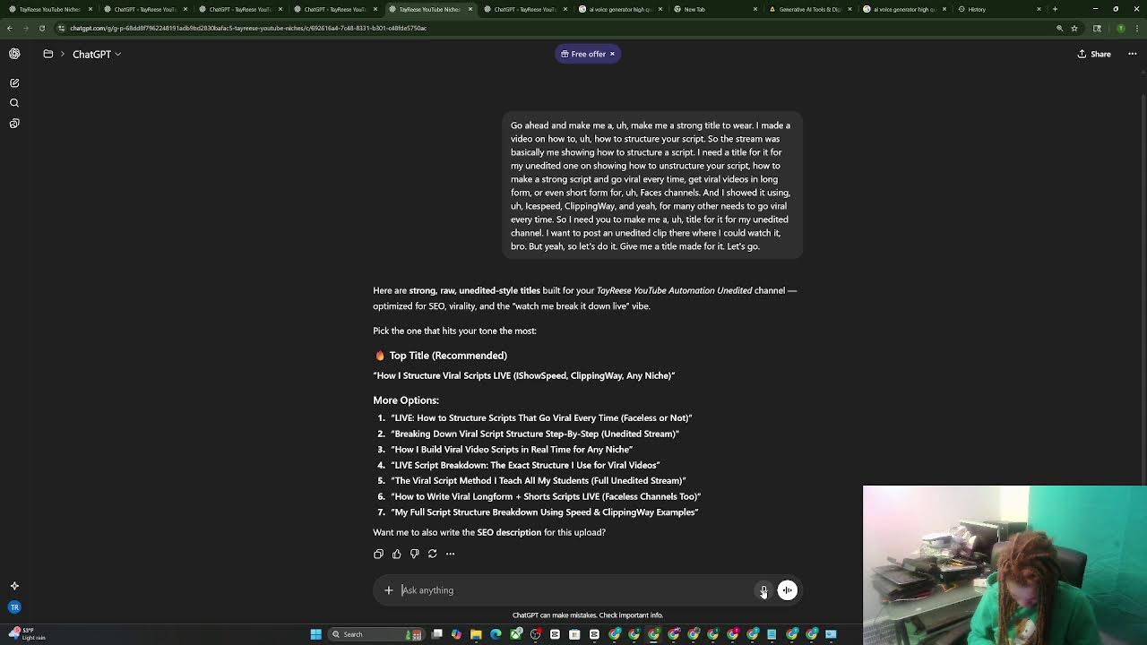The width and height of the screenshot is (1147, 645).
Task: Click 'My Full Script Structure Breakdown Using Speed'
Action: coord(545,512)
